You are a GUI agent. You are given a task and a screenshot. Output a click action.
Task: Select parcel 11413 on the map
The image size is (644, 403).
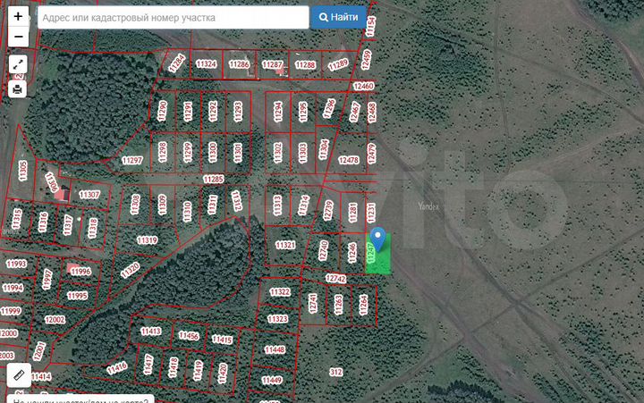tap(151, 332)
